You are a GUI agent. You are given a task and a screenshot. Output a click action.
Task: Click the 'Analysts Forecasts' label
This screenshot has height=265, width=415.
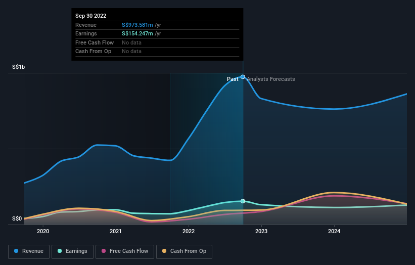pyautogui.click(x=271, y=79)
